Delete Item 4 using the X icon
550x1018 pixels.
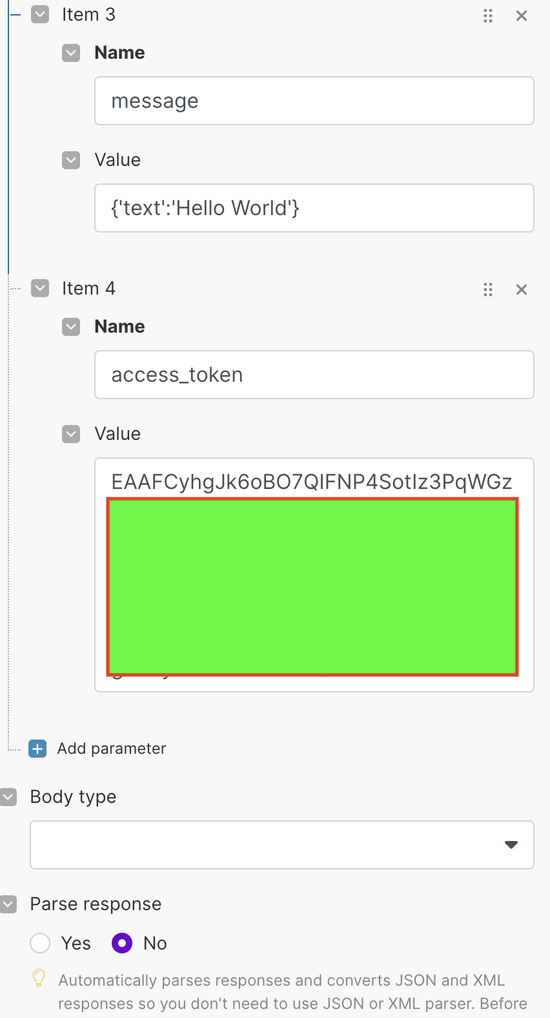522,289
